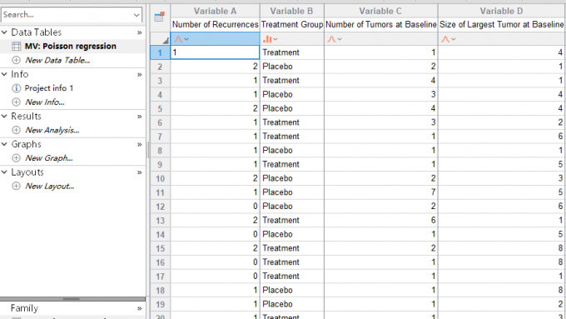The height and width of the screenshot is (319, 566).
Task: Open the Layouts double-arrow menu
Action: [x=139, y=172]
